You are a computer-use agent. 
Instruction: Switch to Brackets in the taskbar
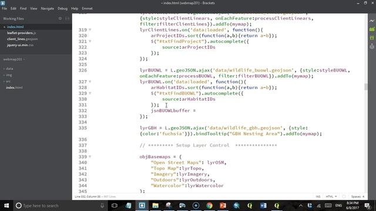[x=142, y=206]
